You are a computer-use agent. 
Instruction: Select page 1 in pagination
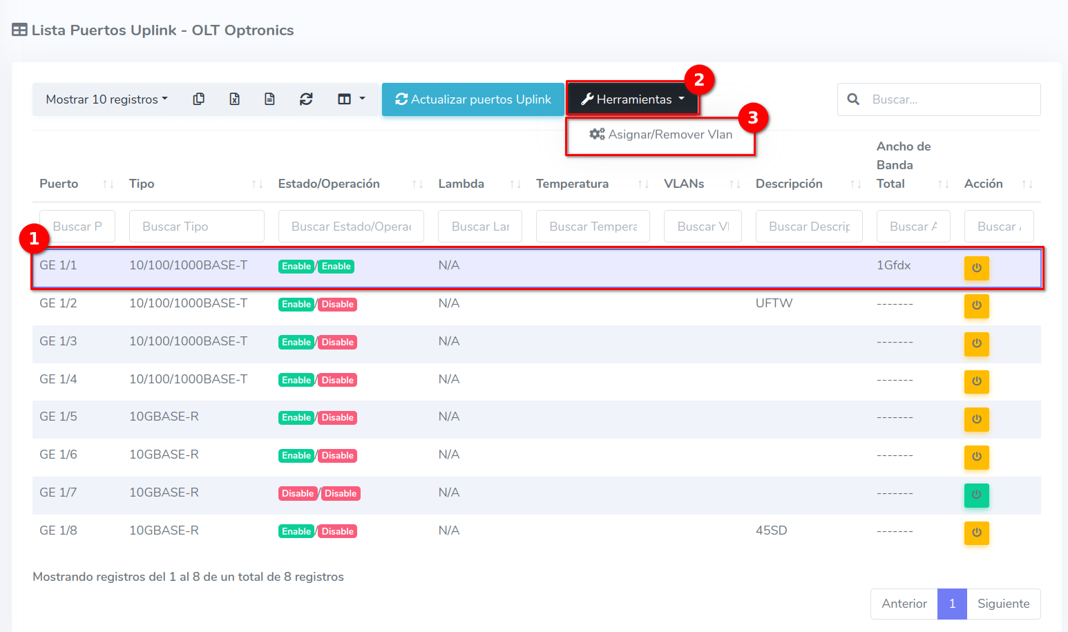click(x=952, y=604)
